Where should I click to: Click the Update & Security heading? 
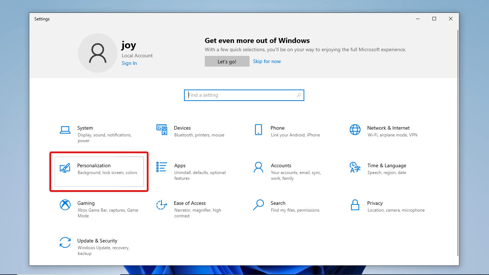(x=97, y=241)
